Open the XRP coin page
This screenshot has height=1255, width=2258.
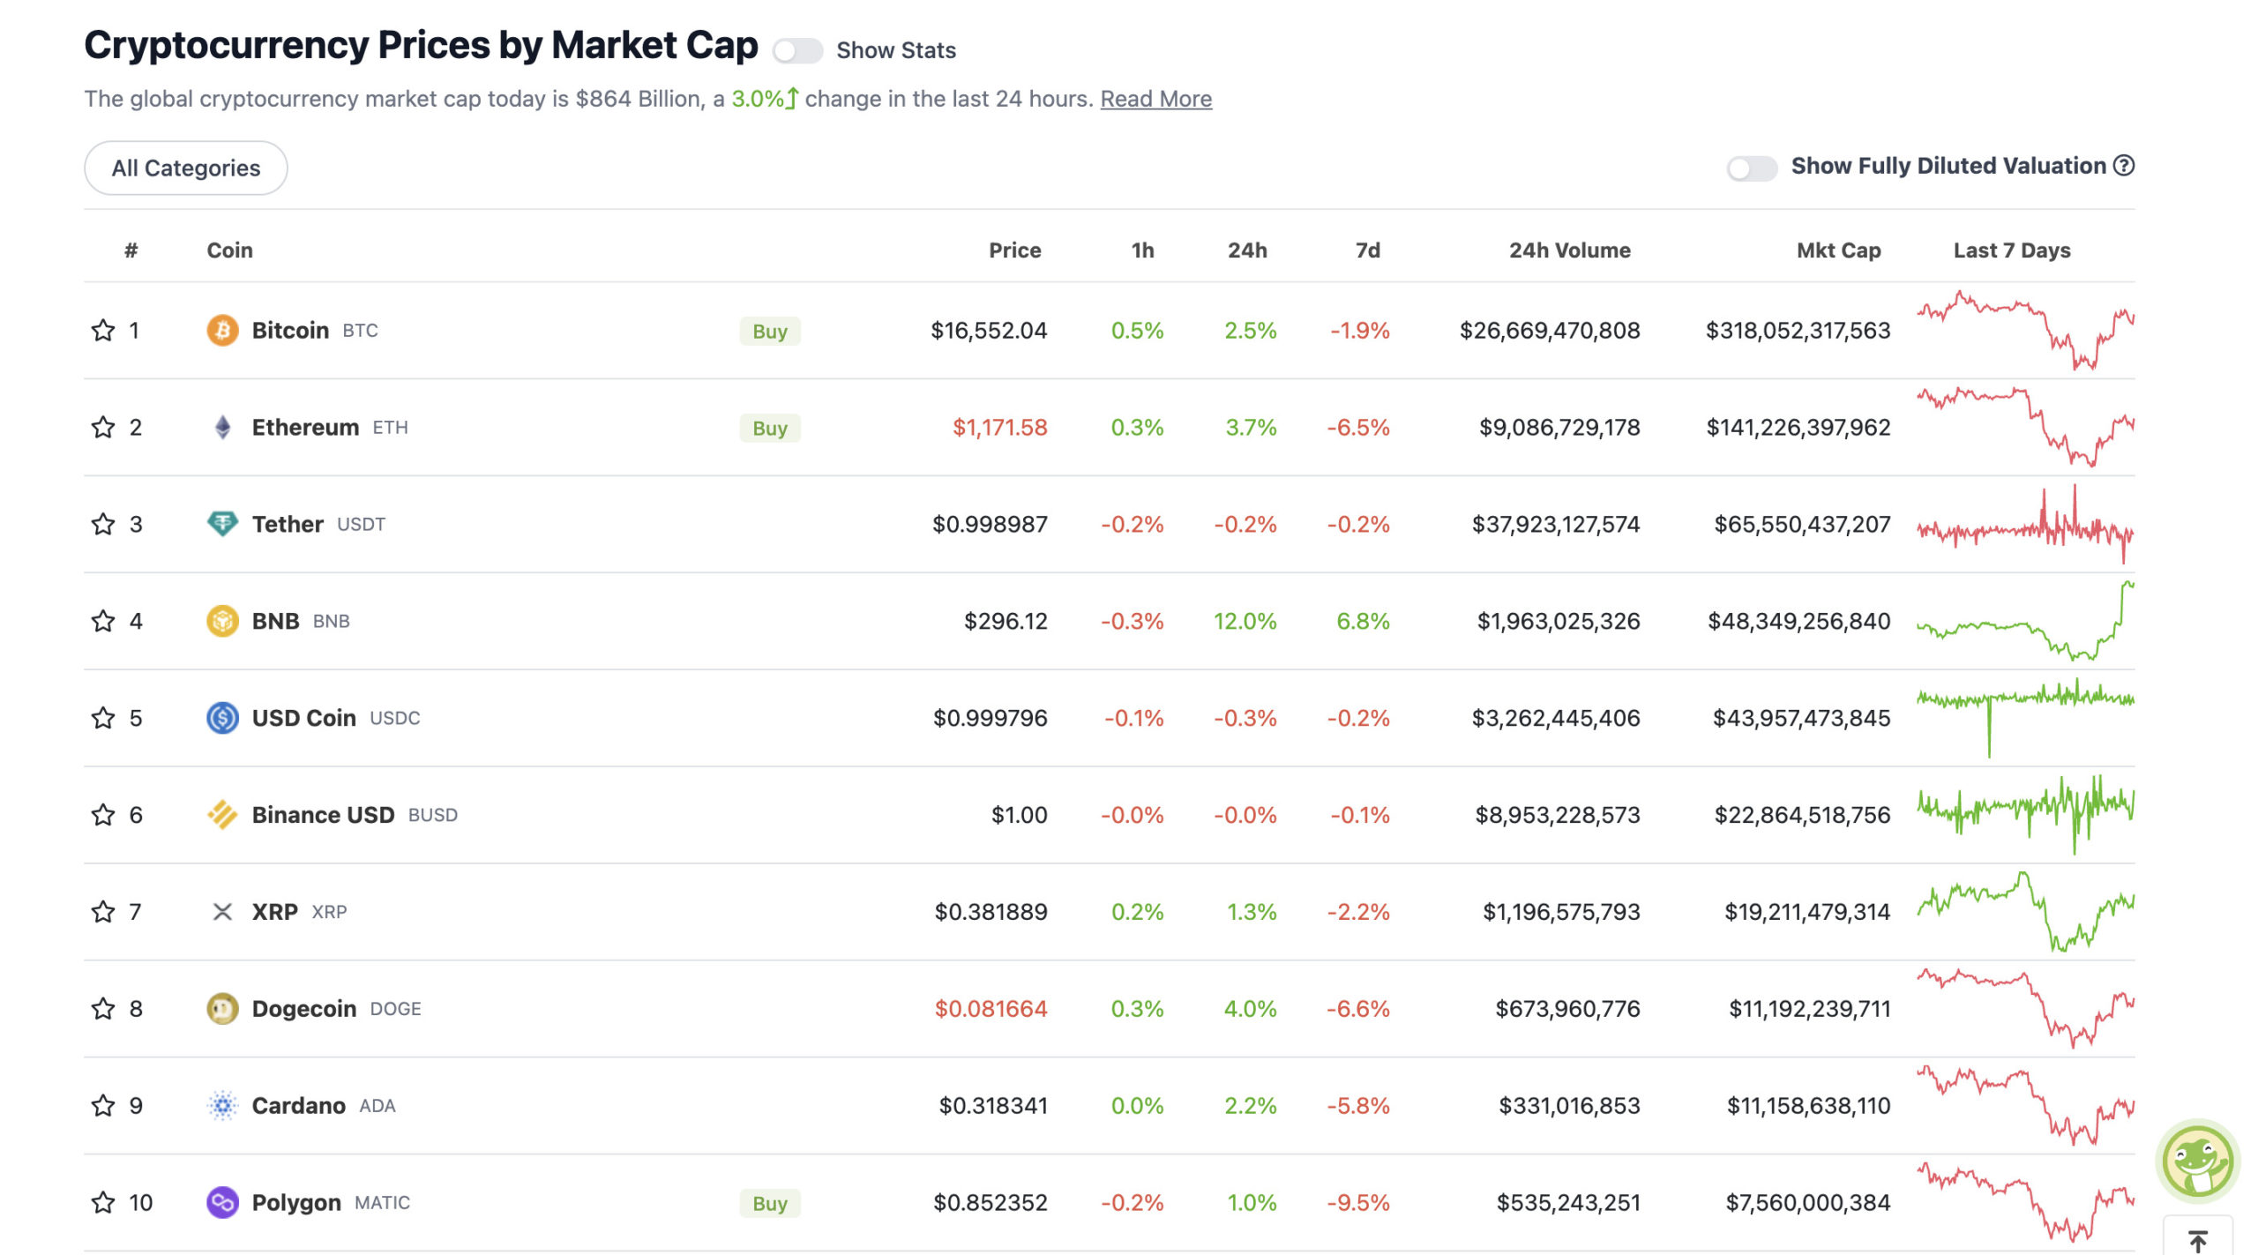click(274, 912)
